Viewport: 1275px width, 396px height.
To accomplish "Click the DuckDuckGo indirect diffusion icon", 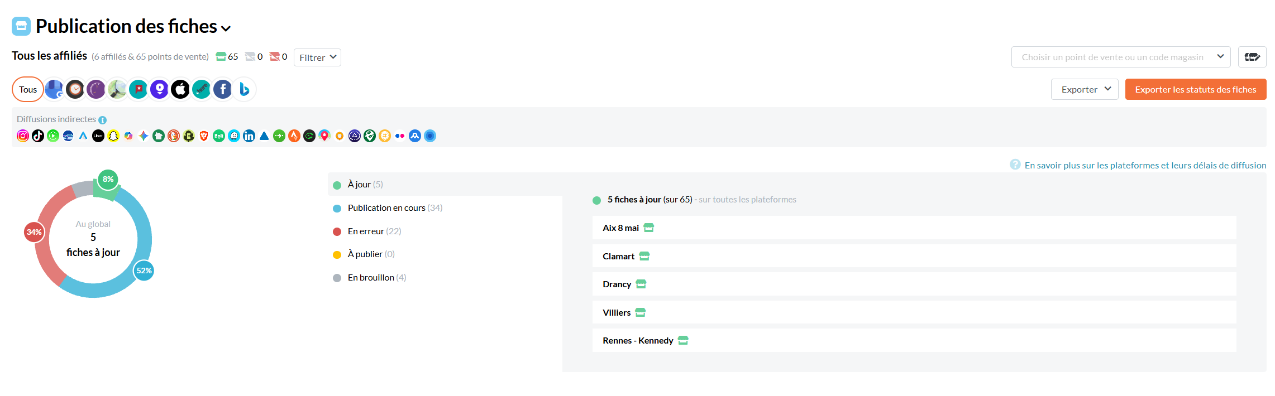I will pos(174,136).
